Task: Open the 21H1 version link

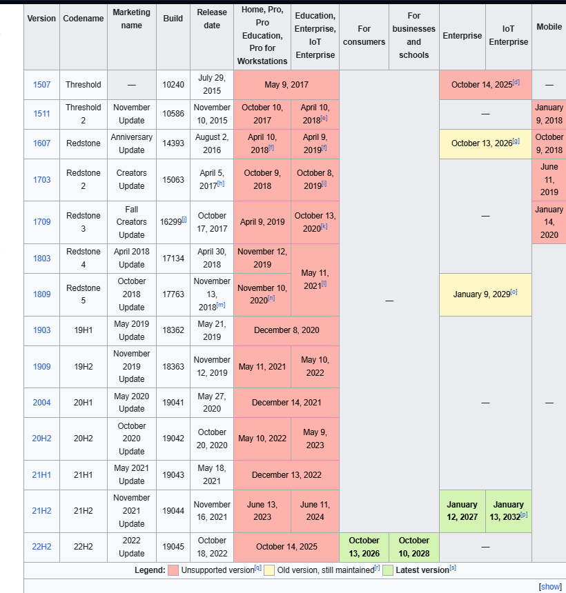Action: (x=41, y=474)
